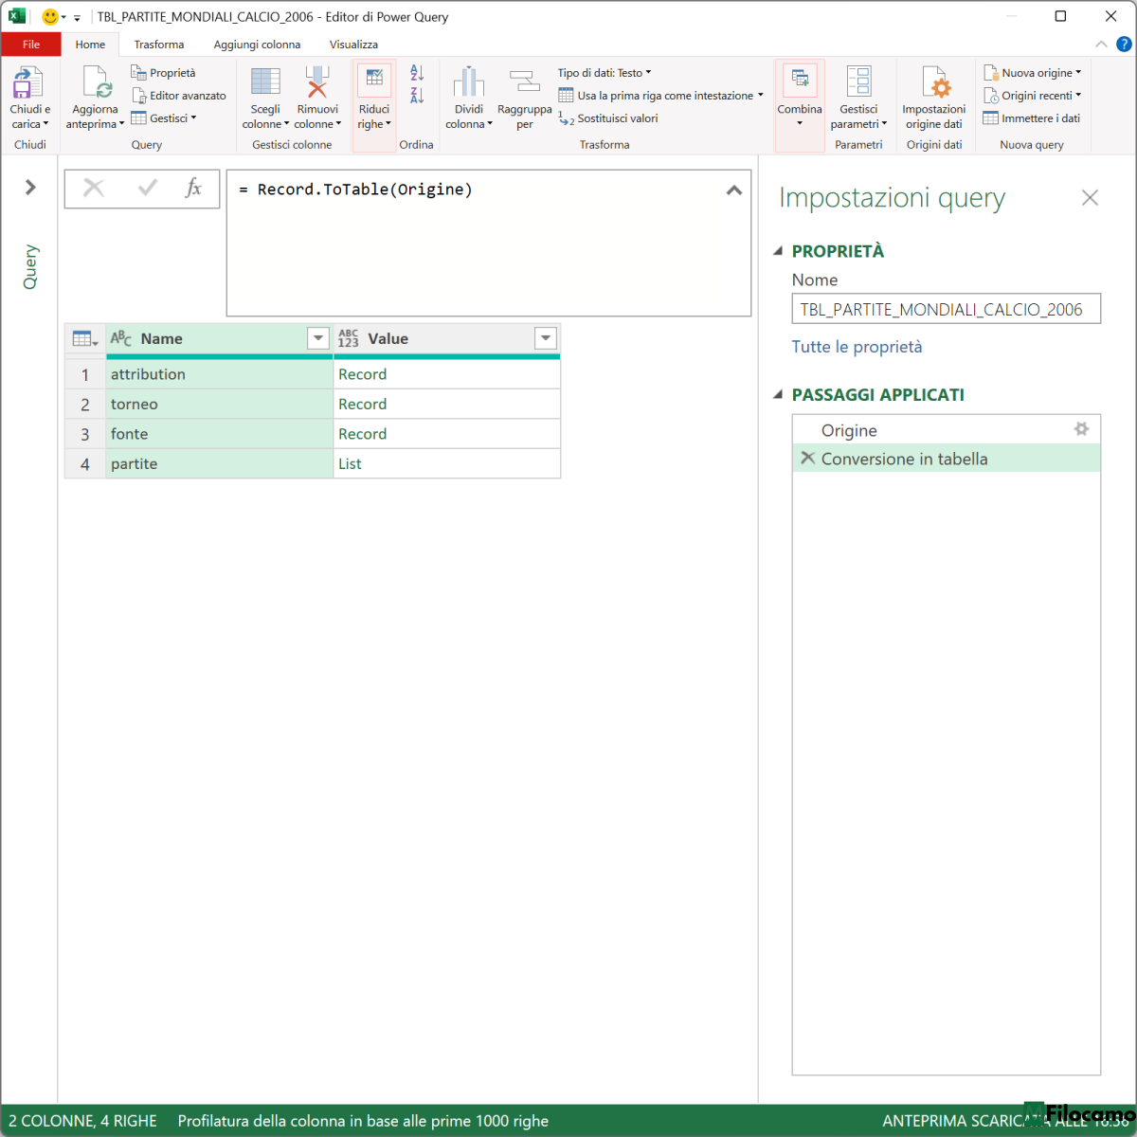The image size is (1137, 1137).
Task: Change Value column ABC123 type icon
Action: (x=348, y=338)
